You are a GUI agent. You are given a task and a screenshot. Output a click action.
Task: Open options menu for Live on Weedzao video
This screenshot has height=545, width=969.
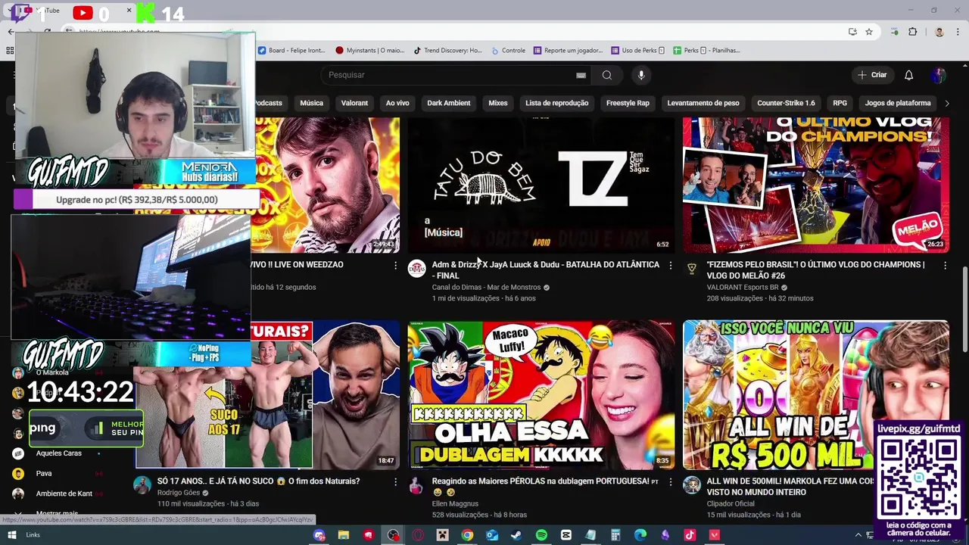click(x=395, y=266)
